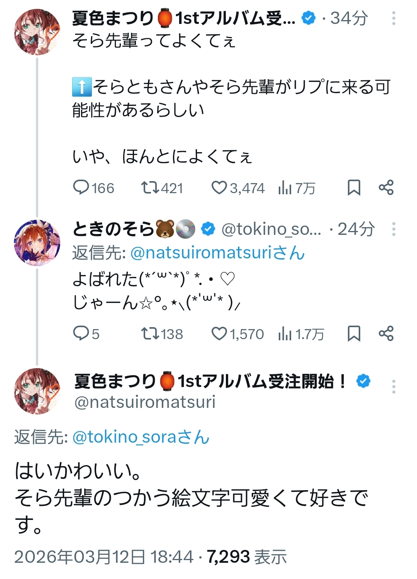
Task: Reply to Matsuri's first tweet with 166 replies
Action: [81, 188]
